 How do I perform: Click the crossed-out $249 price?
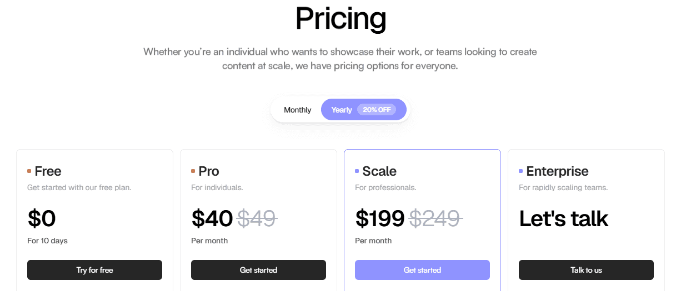[x=435, y=218]
